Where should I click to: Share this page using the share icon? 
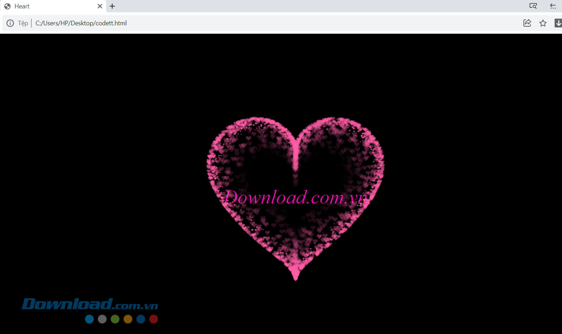click(527, 23)
